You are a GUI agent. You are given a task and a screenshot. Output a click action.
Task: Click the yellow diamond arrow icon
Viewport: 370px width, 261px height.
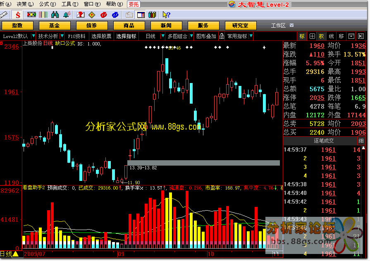pyautogui.click(x=92, y=15)
